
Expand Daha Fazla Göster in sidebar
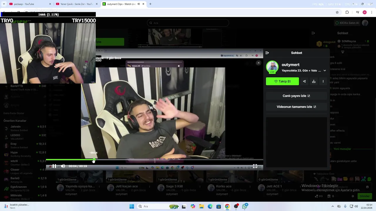[14, 113]
